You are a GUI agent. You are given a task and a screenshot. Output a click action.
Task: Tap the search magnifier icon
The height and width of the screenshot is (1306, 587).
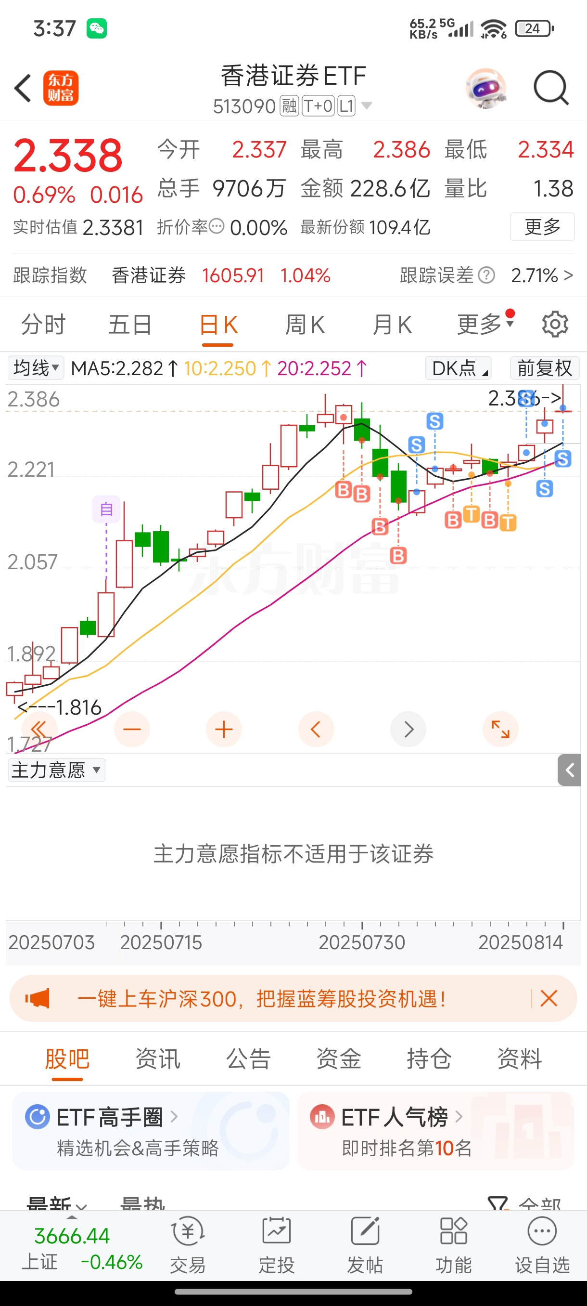[x=551, y=88]
